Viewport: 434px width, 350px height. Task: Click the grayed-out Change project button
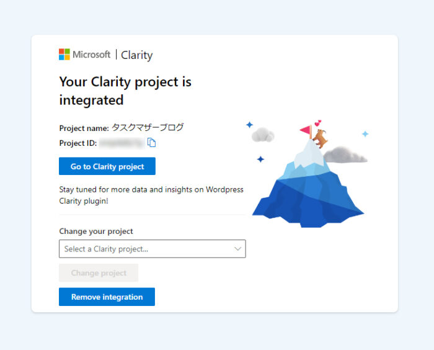coord(99,272)
